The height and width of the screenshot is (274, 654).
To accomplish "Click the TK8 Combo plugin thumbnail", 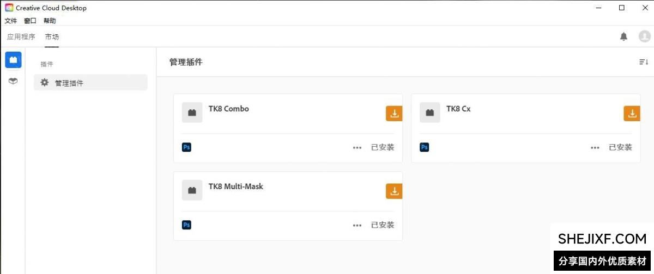I will (192, 113).
